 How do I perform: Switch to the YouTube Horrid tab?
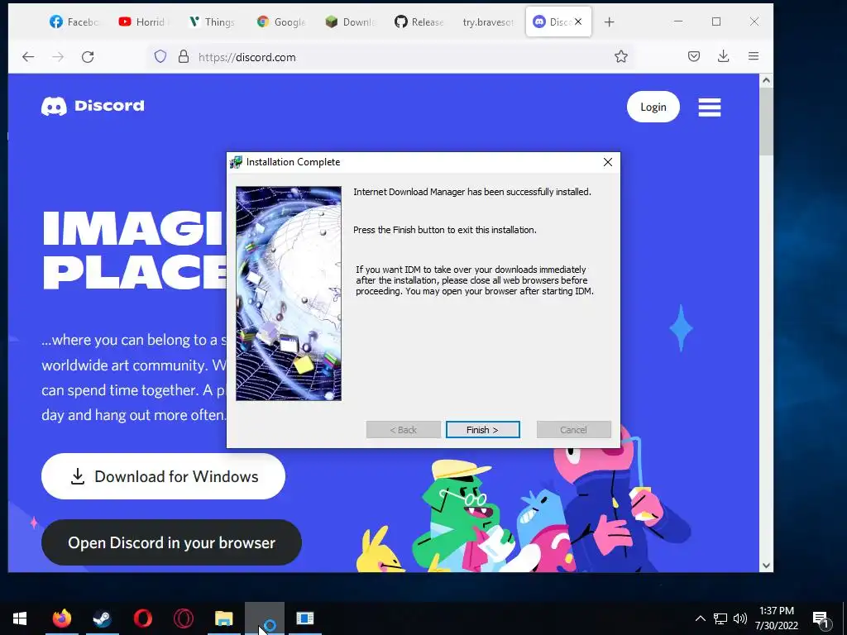click(x=144, y=22)
